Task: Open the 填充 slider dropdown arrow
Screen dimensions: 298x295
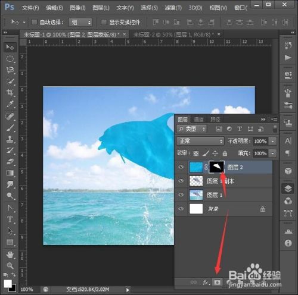Action: tap(272, 153)
